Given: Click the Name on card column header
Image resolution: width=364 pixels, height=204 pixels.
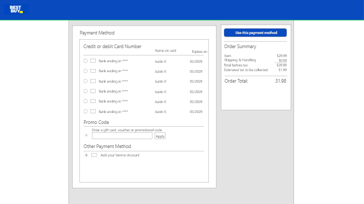Looking at the screenshot, I should (x=166, y=50).
